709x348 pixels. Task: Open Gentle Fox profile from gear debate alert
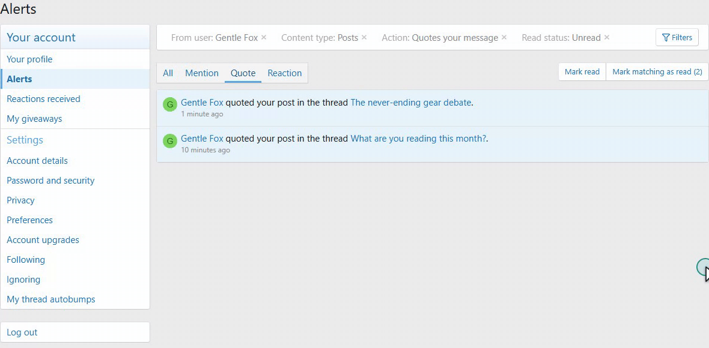(x=202, y=103)
